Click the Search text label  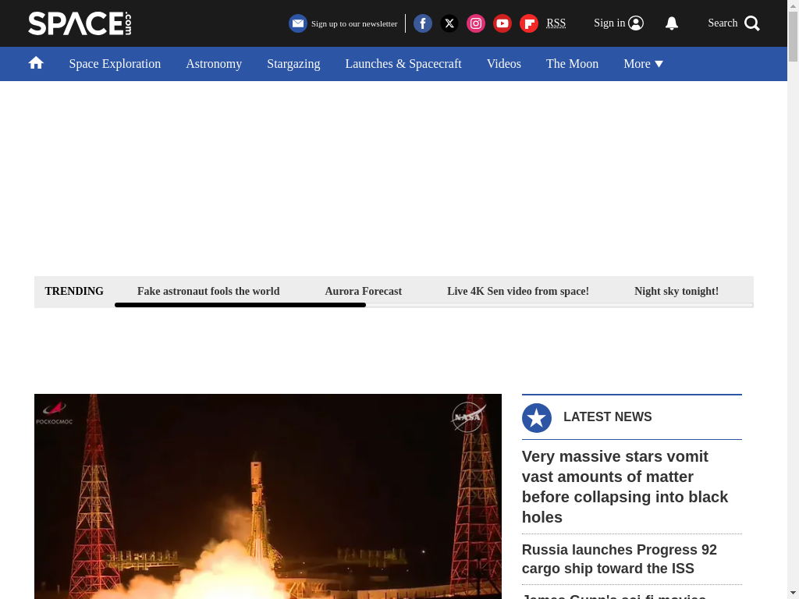coord(723,23)
